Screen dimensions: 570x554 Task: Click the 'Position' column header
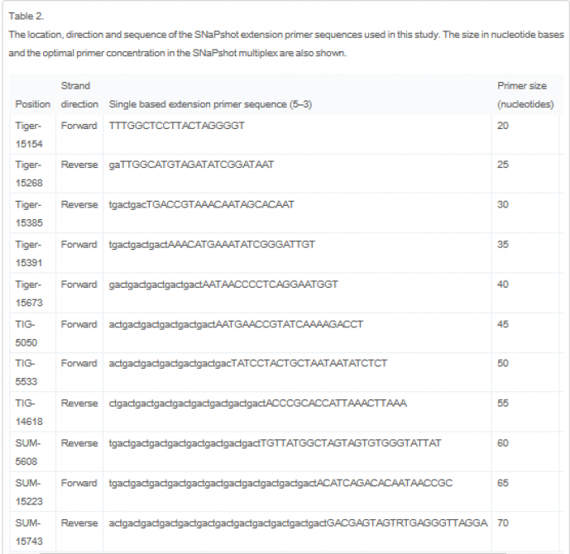[x=32, y=105]
